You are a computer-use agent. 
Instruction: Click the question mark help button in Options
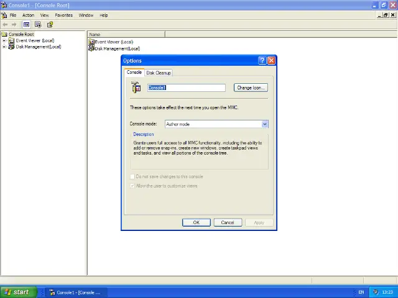262,60
